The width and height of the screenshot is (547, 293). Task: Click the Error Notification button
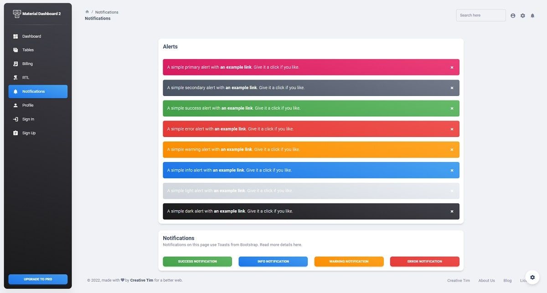[424, 261]
